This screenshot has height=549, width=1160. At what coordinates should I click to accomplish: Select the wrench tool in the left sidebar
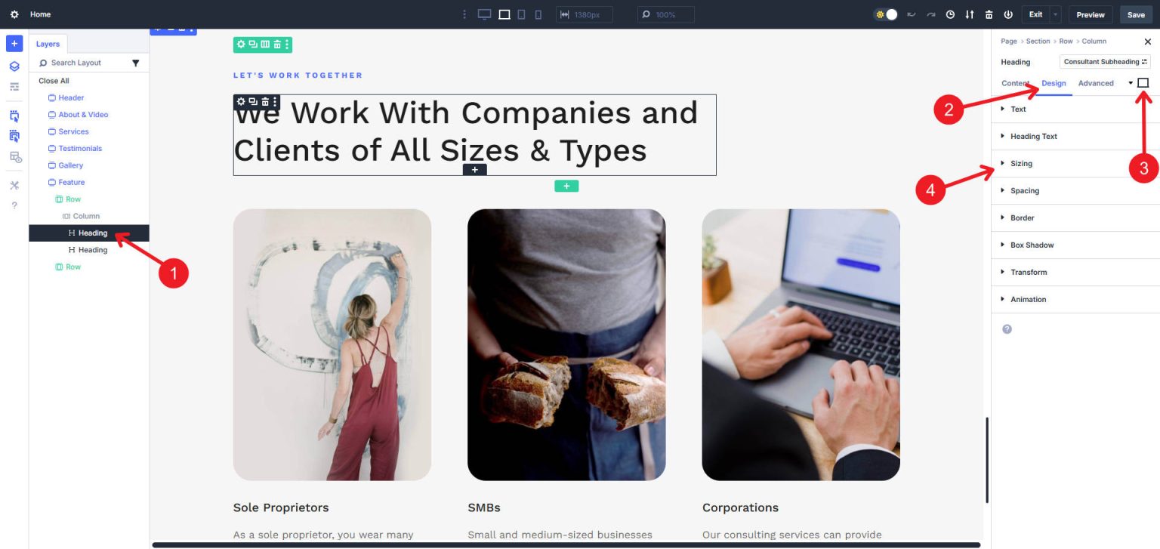point(14,185)
